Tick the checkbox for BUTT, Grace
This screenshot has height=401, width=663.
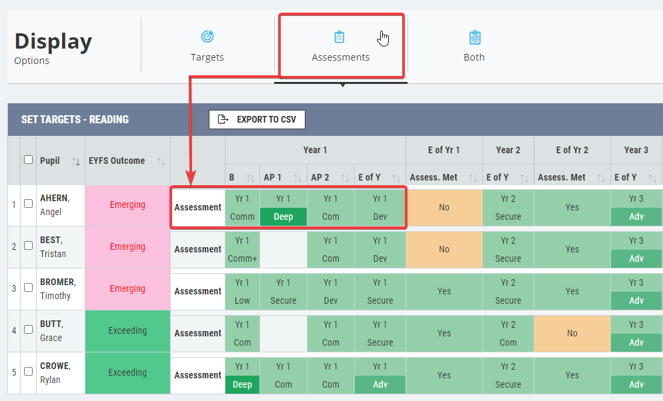point(28,329)
